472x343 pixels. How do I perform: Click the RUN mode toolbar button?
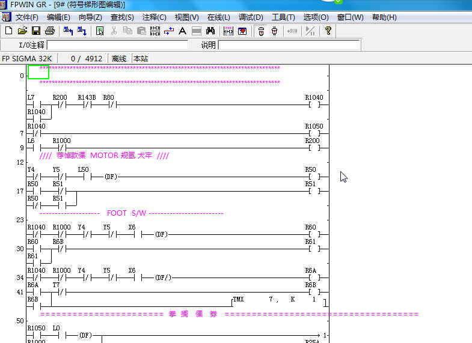point(292,31)
